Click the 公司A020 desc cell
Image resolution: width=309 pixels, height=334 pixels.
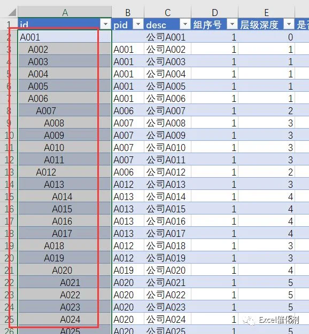click(167, 271)
